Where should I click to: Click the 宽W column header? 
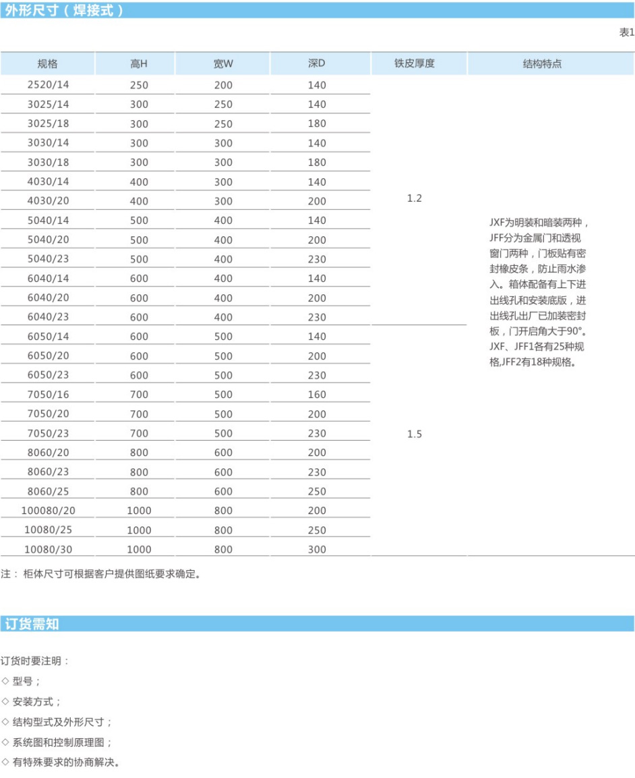pyautogui.click(x=223, y=64)
